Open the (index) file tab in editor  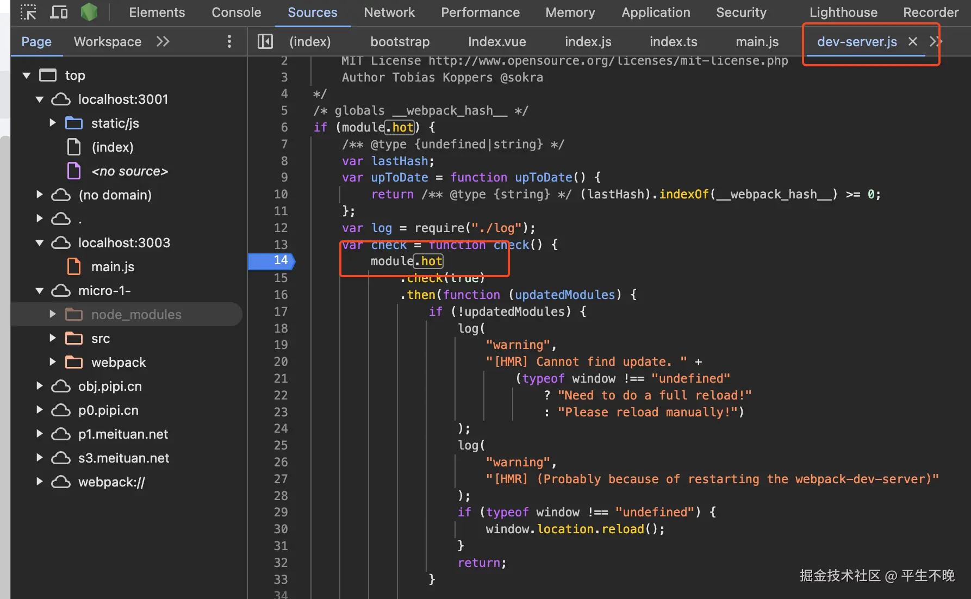click(x=310, y=42)
